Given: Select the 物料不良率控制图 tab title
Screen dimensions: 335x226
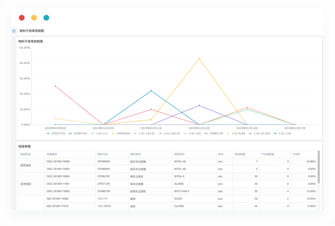Looking at the screenshot, I should click(x=32, y=31).
